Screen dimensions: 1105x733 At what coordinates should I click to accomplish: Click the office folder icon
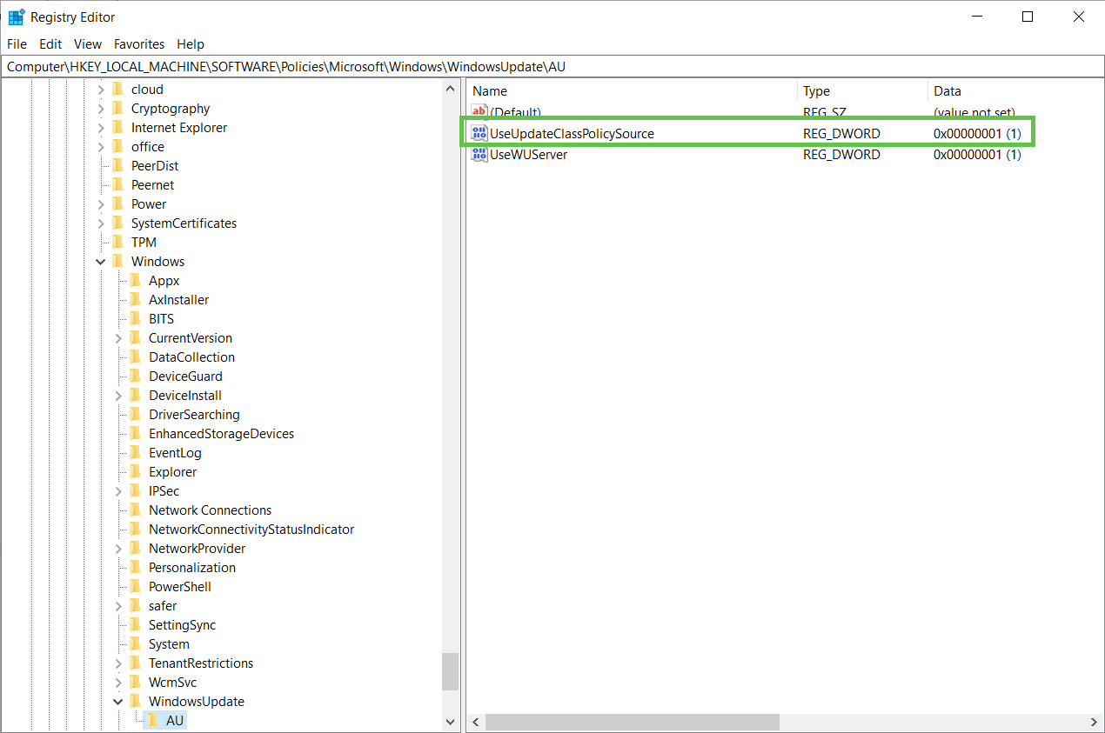tap(117, 146)
